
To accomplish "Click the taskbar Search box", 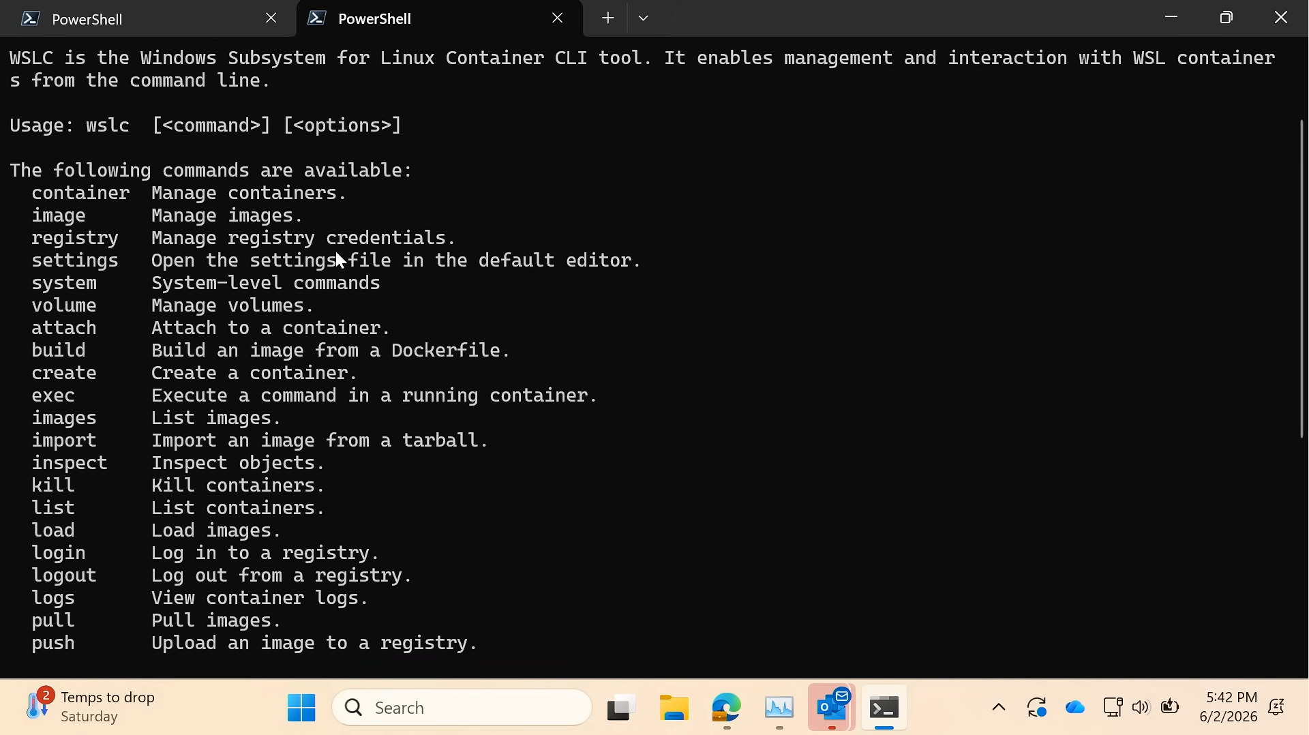I will pyautogui.click(x=462, y=708).
